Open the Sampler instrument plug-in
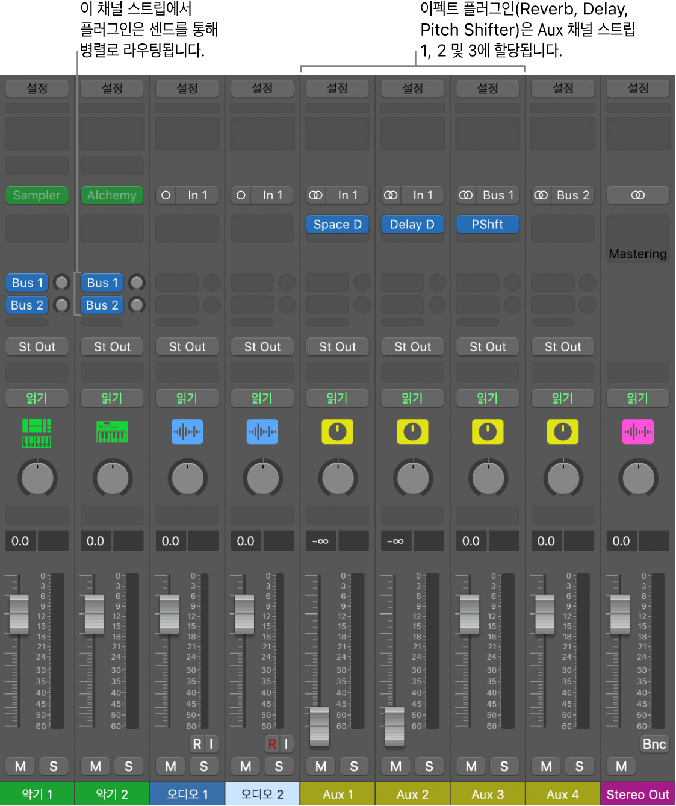Image resolution: width=676 pixels, height=806 pixels. click(x=37, y=195)
